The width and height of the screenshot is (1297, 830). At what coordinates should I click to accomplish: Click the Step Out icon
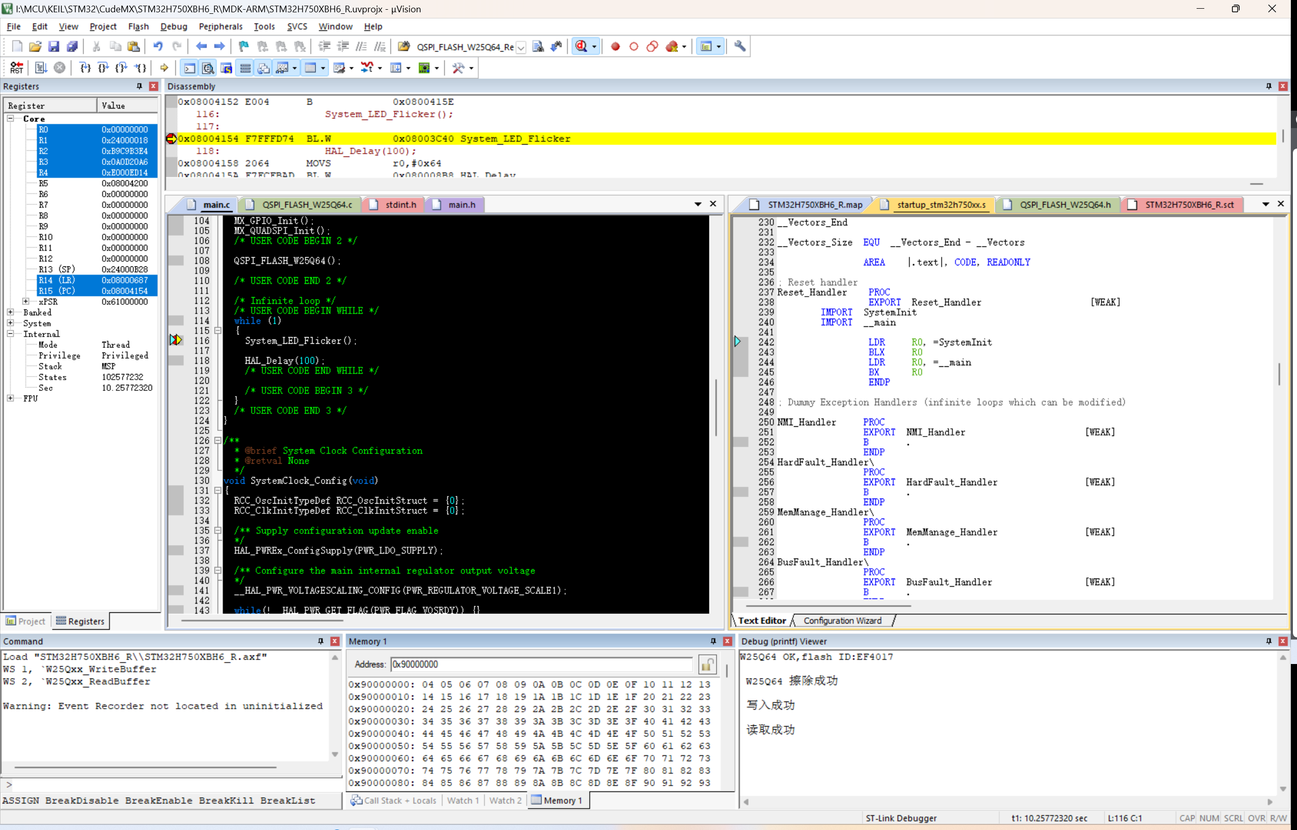pyautogui.click(x=122, y=68)
